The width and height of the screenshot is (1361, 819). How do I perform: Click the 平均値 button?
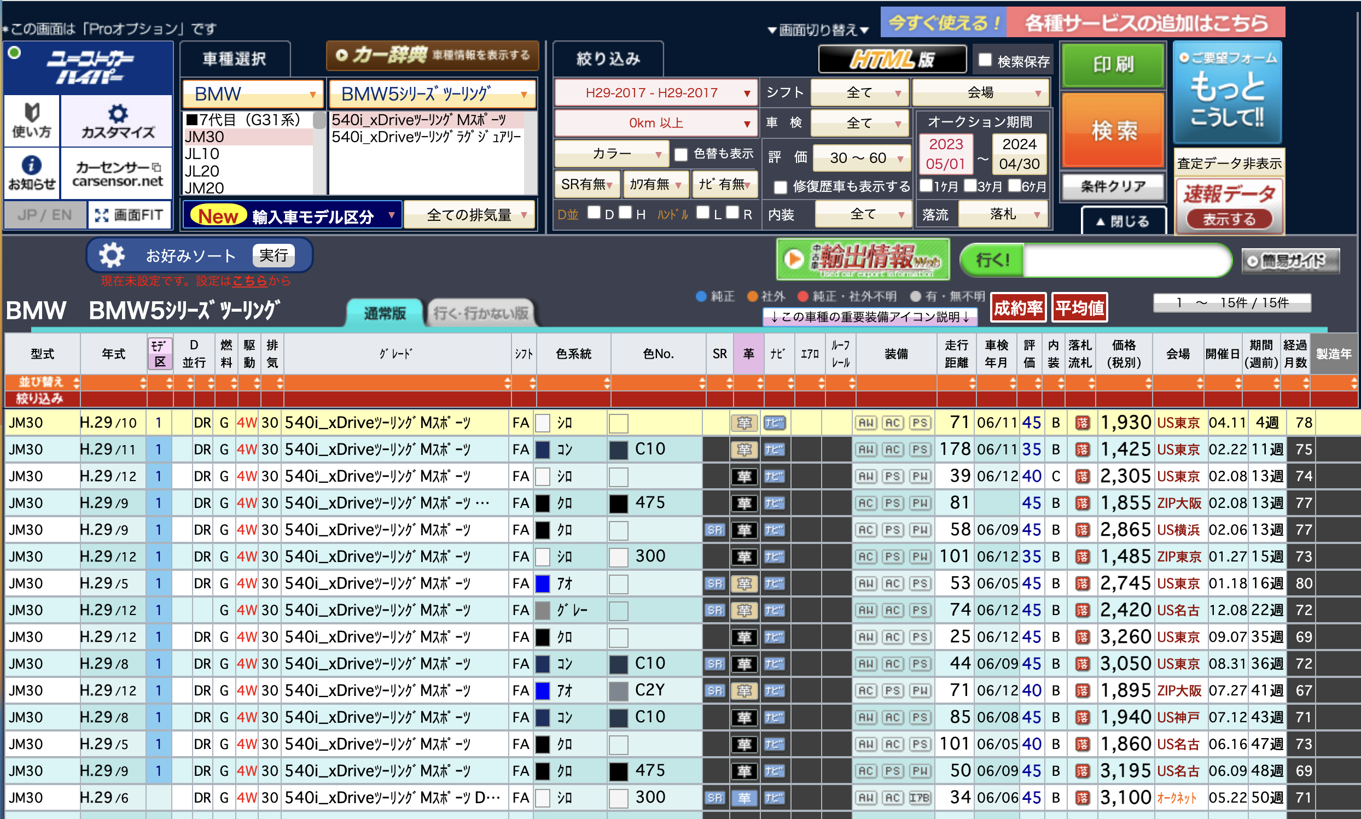1080,308
